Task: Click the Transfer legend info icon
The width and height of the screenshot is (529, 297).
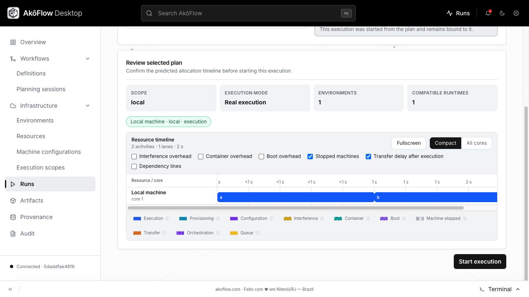Action: click(164, 233)
